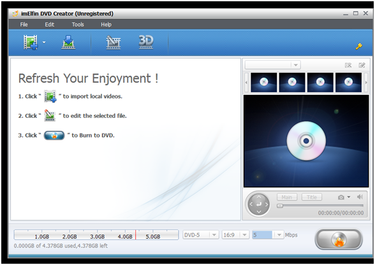
Task: Click the burn icon in step 3
Action: 54,135
